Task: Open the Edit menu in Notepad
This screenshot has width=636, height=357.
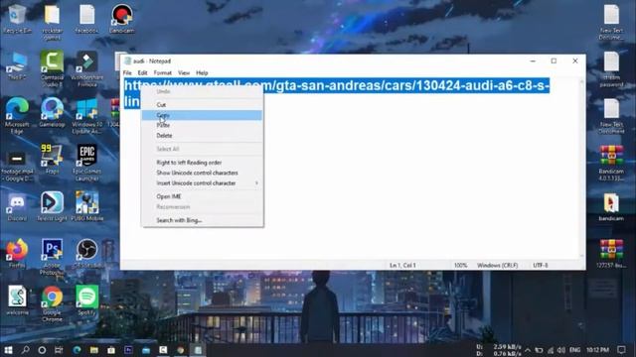Action: 142,72
